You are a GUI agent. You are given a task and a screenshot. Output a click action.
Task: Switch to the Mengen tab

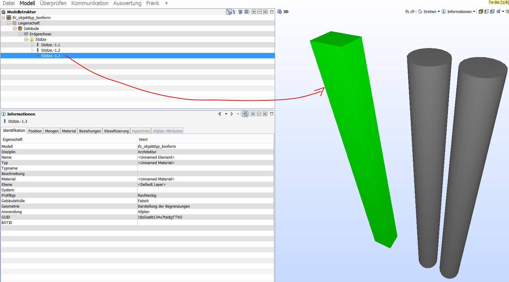(x=52, y=131)
